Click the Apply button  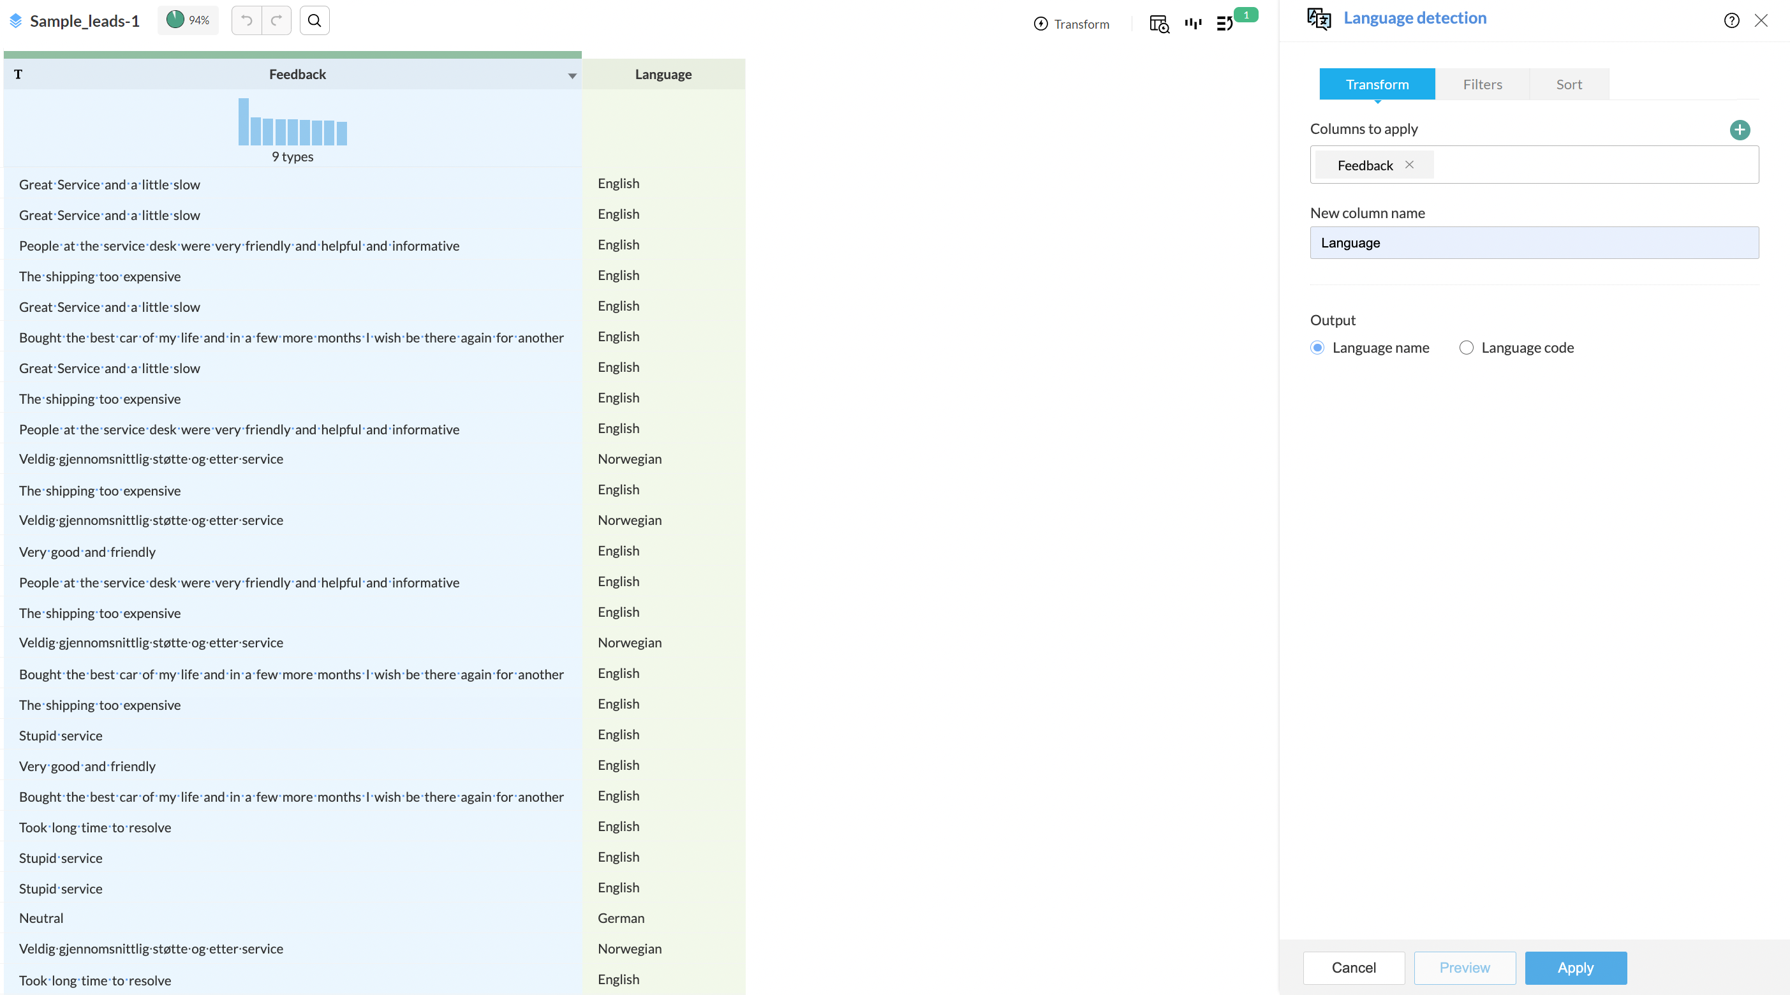(1575, 967)
